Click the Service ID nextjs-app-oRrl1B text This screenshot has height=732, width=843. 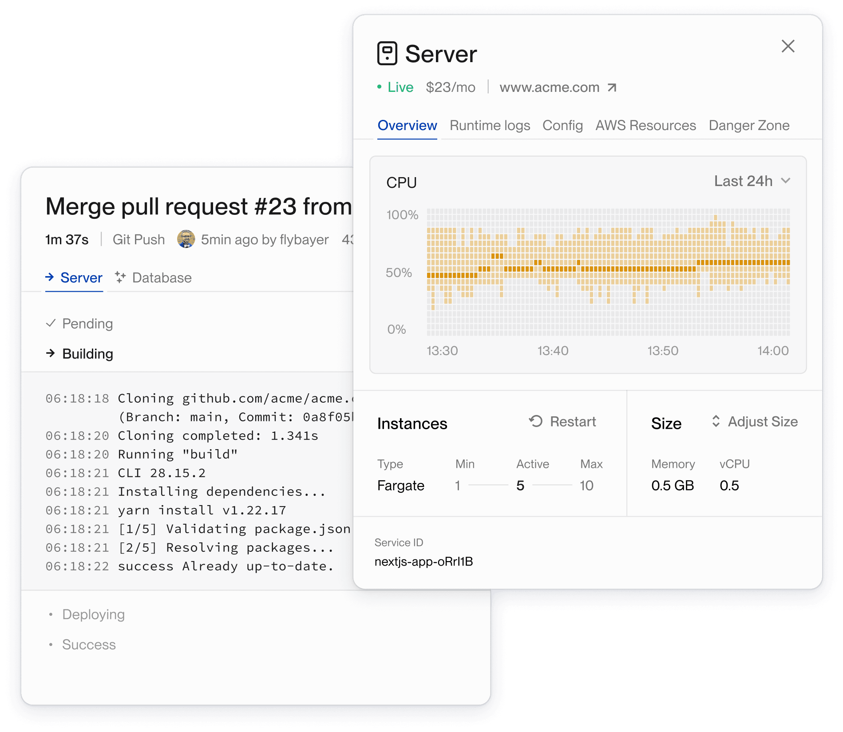click(x=423, y=562)
